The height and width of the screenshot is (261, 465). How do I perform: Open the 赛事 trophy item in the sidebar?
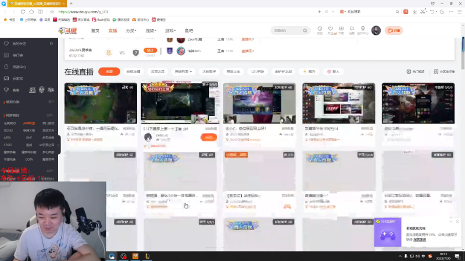click(12, 90)
